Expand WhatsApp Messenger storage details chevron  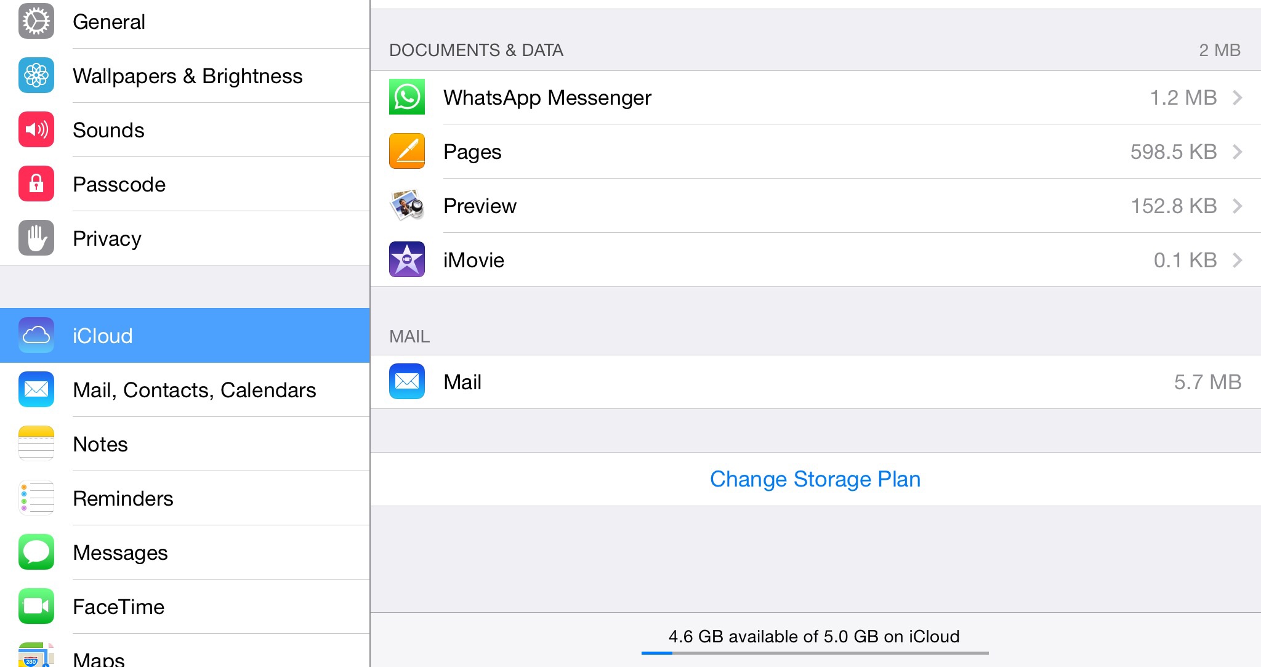(1238, 97)
